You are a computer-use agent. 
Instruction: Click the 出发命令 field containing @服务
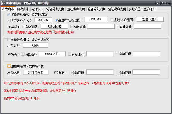[36, 45]
